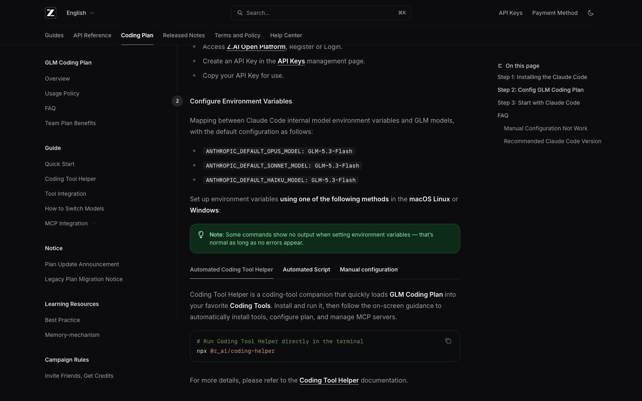Click the ANTHROPIC_DEFAULT_SONNET_MODEL code text

[x=282, y=166]
